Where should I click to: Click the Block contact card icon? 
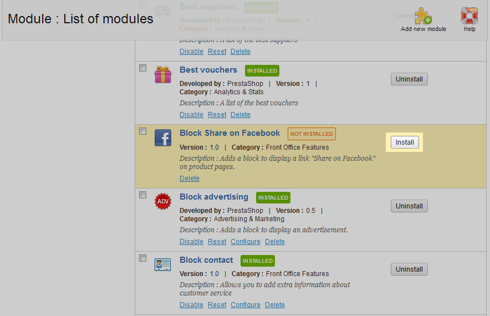click(163, 264)
